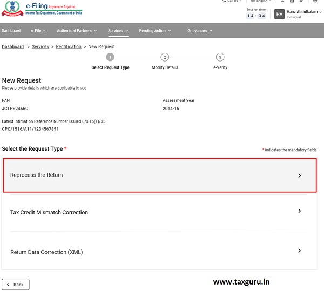Expand the Authorised Partners menu
This screenshot has height=291, width=324.
(x=77, y=31)
